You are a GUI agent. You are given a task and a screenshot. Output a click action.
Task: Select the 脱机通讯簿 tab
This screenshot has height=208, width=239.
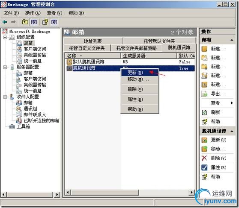coord(179,48)
